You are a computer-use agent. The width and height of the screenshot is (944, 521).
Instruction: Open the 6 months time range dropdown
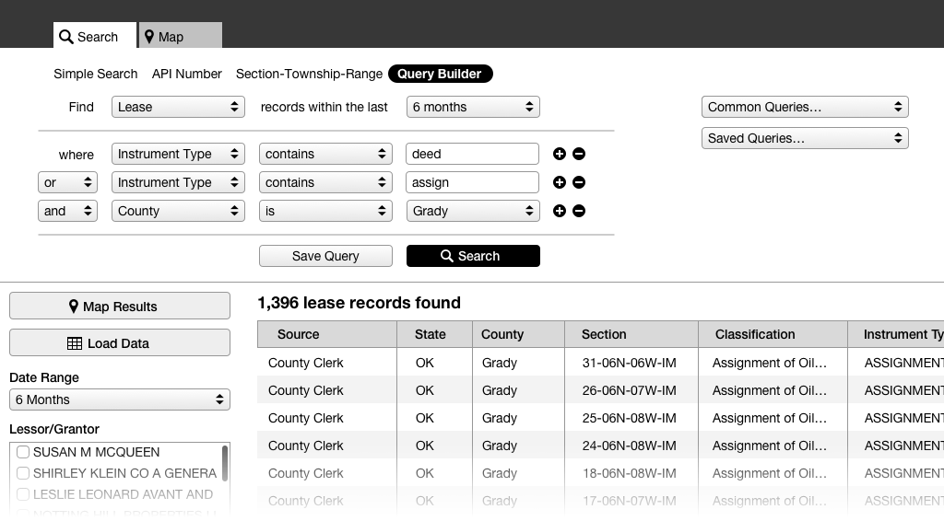tap(473, 107)
